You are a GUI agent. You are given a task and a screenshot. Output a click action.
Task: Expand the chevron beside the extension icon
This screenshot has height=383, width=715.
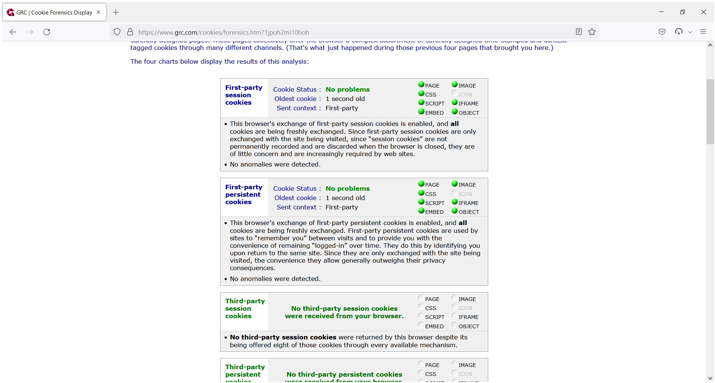click(690, 32)
